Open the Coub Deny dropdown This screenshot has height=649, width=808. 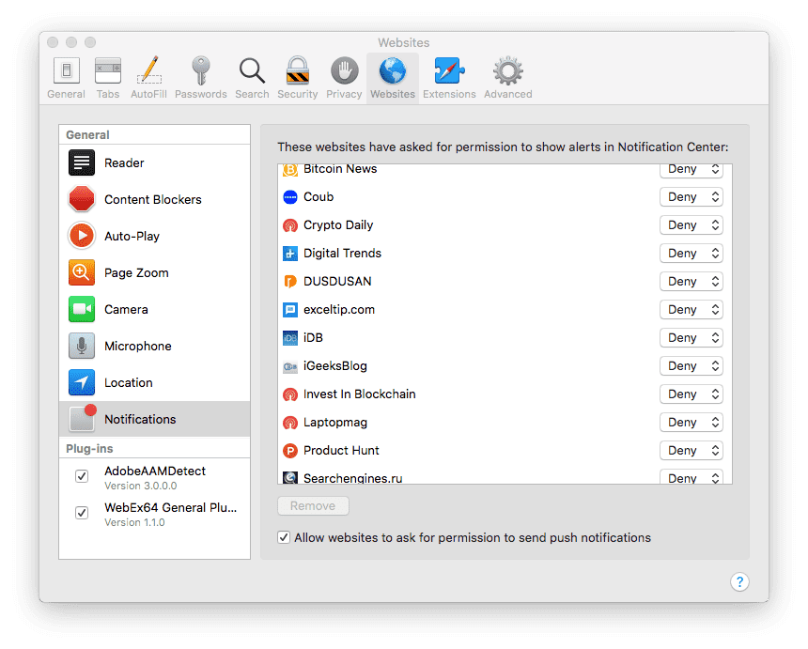pos(691,196)
